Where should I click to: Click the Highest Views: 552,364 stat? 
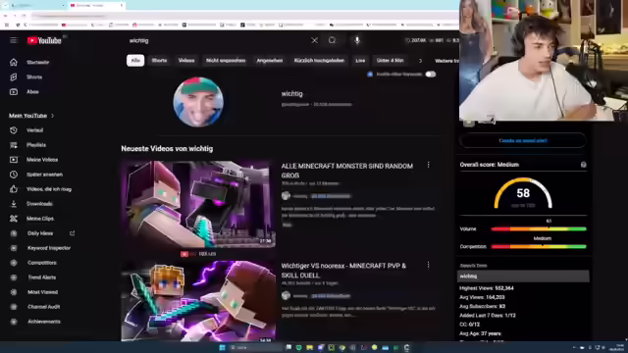pyautogui.click(x=487, y=288)
